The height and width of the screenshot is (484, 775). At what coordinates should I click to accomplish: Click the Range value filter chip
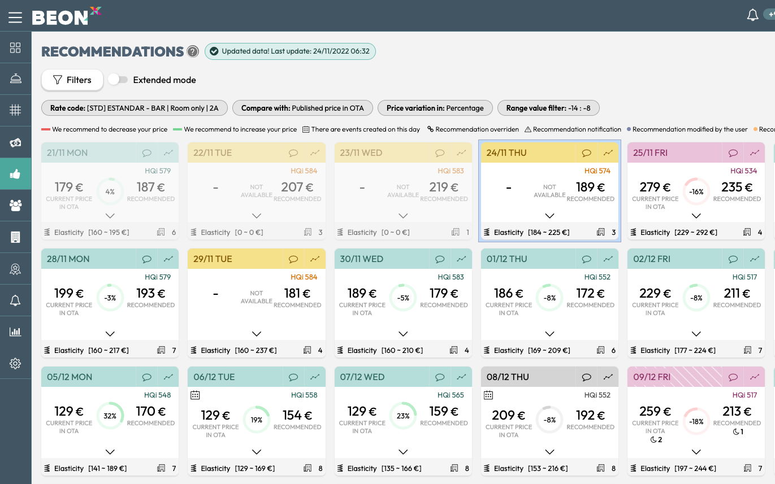pos(548,108)
